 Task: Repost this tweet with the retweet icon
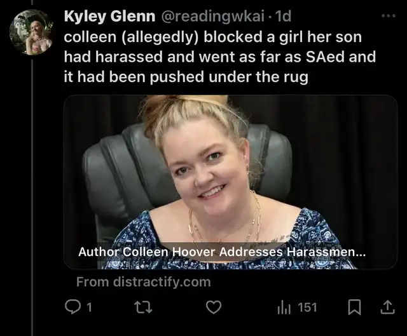point(143,307)
